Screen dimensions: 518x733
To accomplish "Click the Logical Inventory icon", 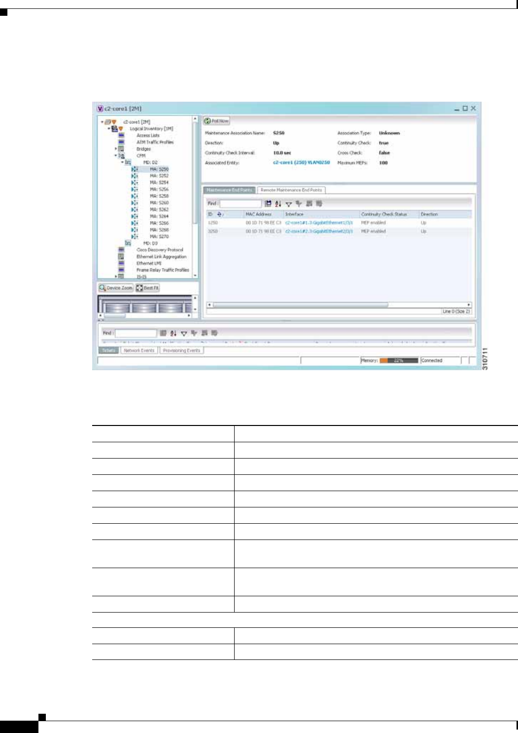I will click(x=114, y=129).
